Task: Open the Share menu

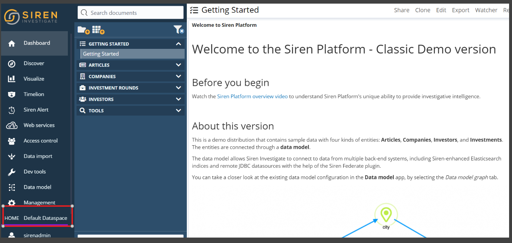Action: 402,10
